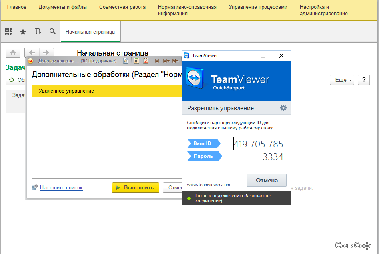
Task: Click the M+ memory add button
Action: [x=166, y=61]
